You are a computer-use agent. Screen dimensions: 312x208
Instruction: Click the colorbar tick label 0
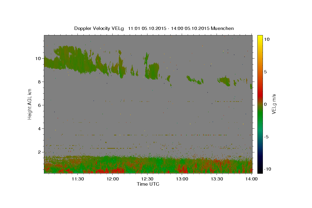click(265, 104)
